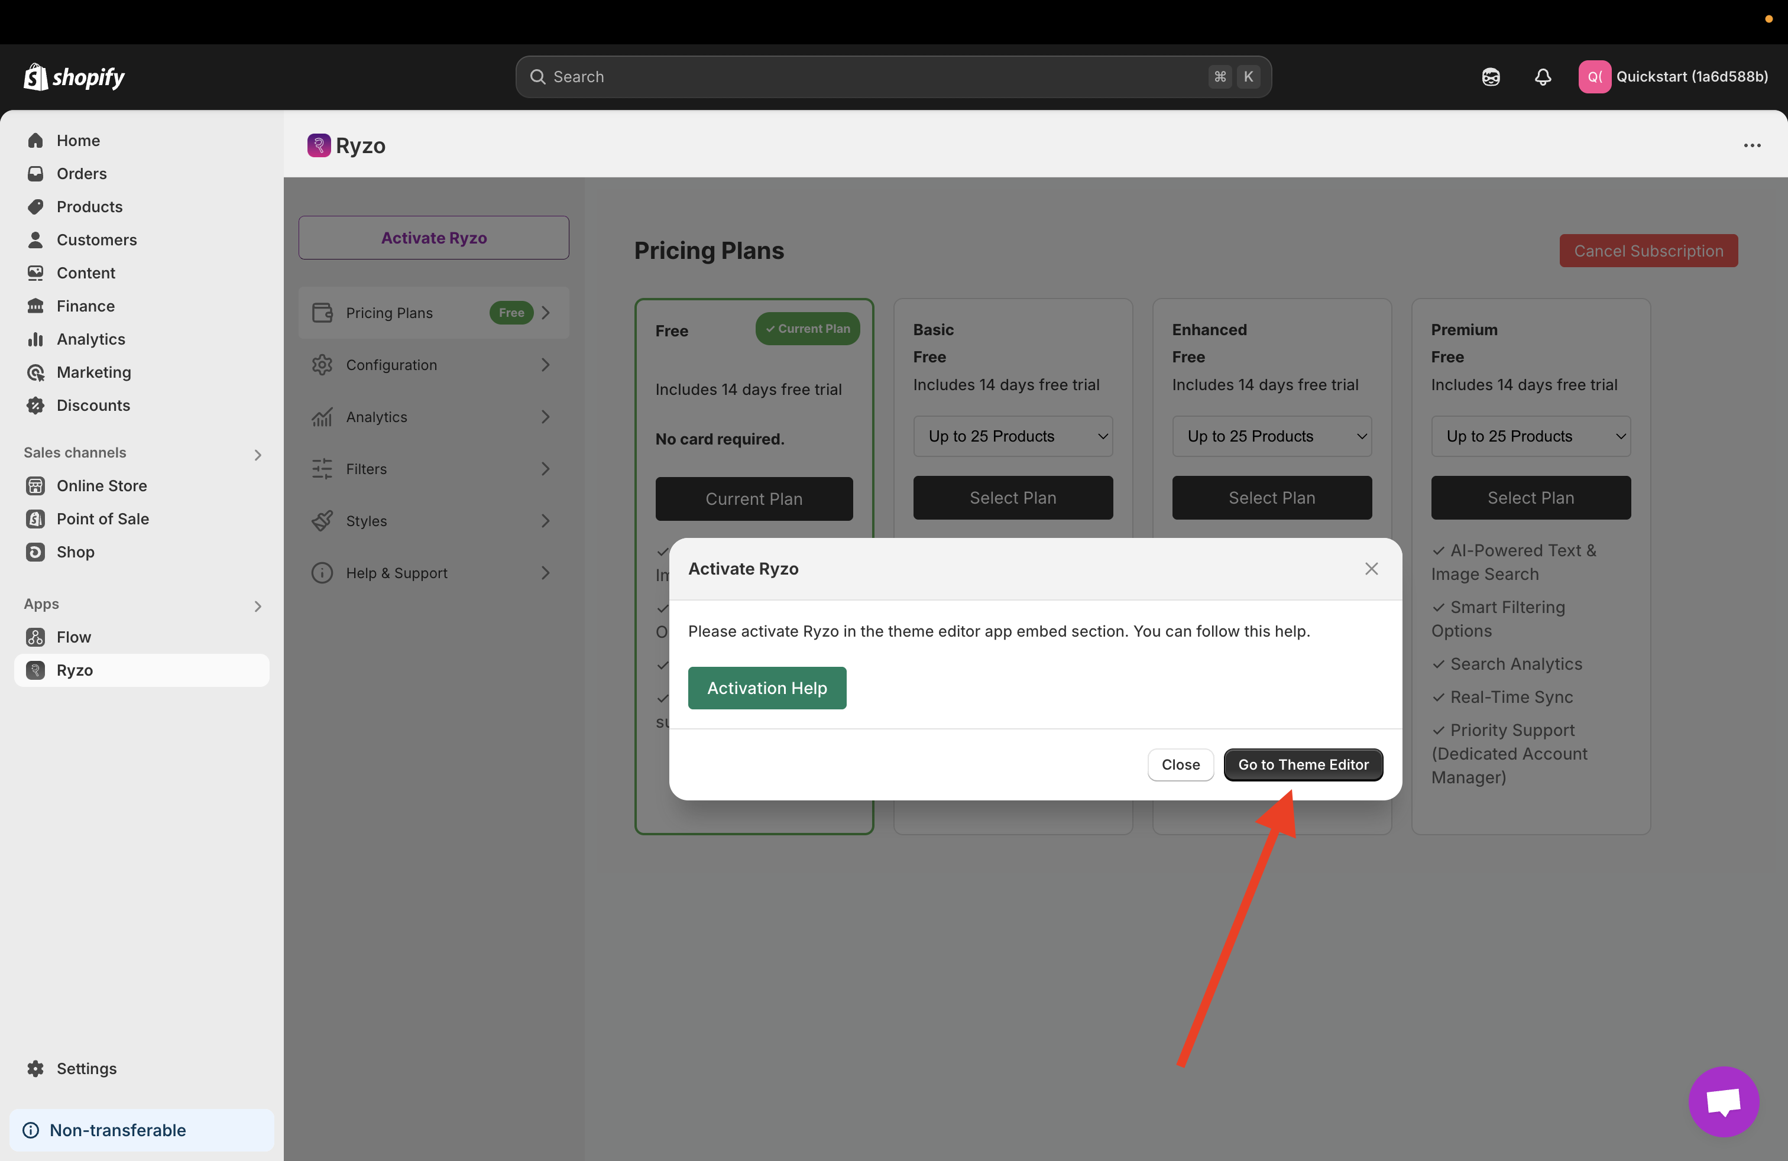Open the Enhanced plan product count dropdown

click(x=1272, y=436)
